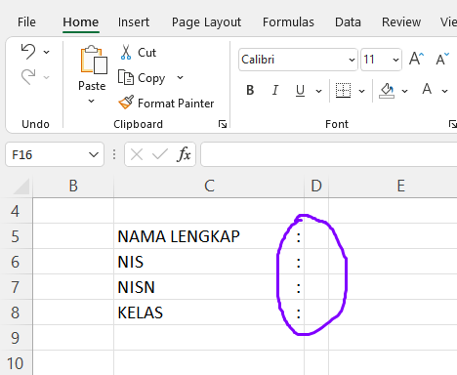Click the Cancel X formula icon
Screen dimensions: 457x375
click(137, 154)
